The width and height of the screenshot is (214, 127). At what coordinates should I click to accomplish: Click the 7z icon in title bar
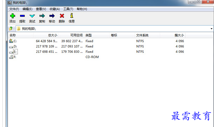(9, 2)
